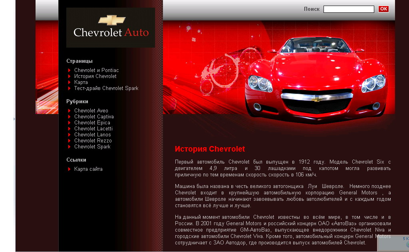Click red arrow bullet beside Chevrolet Spark category
The image size is (409, 252).
coord(69,147)
